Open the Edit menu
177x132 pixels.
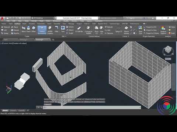click(x=14, y=21)
